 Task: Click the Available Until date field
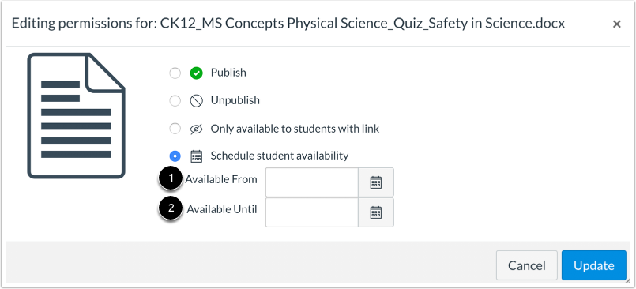coord(312,212)
